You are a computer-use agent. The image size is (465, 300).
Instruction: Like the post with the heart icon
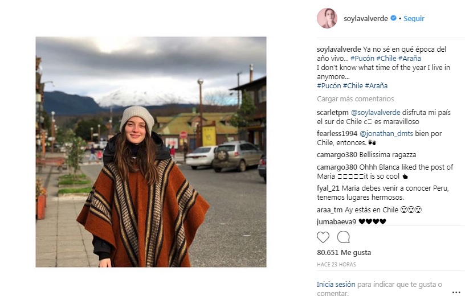[323, 237]
